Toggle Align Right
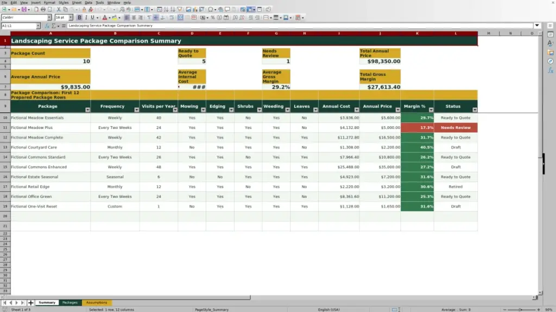Viewport: 556px width, 312px height. 141,18
